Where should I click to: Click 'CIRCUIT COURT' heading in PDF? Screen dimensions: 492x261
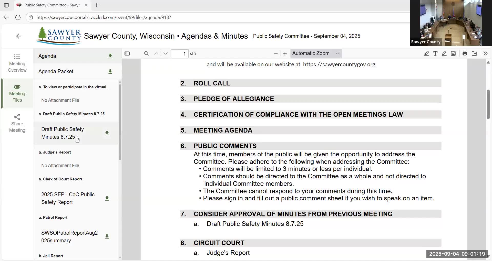[219, 243]
